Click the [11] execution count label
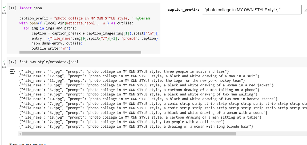 coord(13,8)
